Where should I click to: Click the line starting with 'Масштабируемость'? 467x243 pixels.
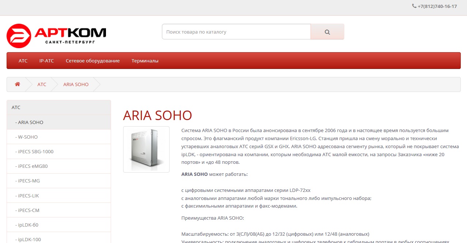coord(275,234)
